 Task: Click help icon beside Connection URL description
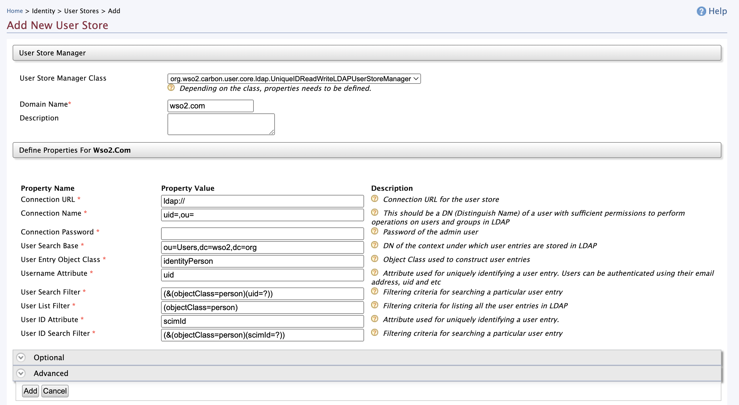point(374,199)
